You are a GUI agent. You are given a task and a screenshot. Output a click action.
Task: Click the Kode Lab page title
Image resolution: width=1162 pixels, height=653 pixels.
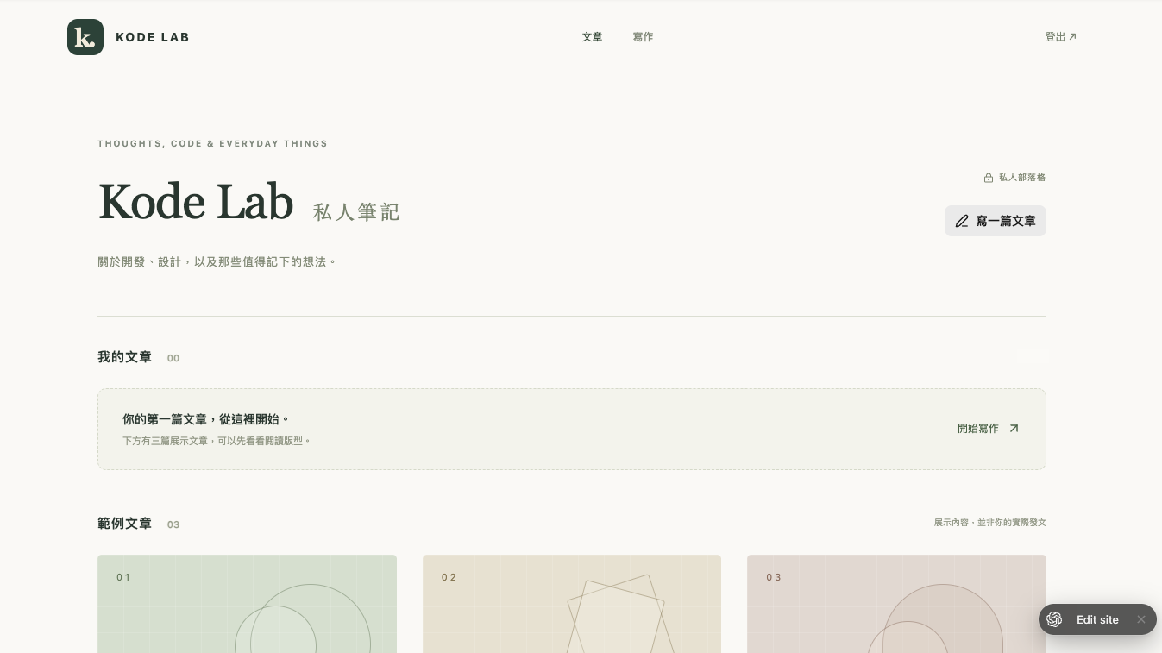click(196, 203)
